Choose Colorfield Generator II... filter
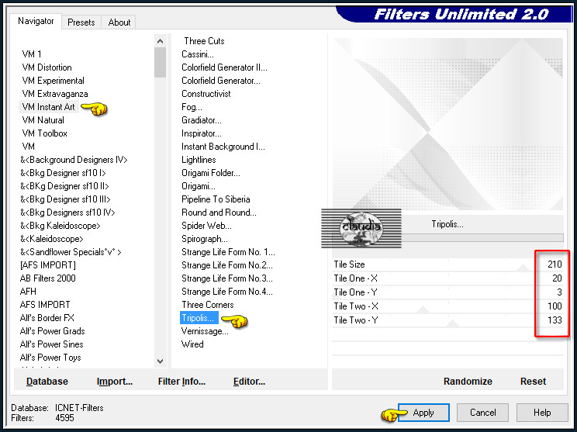Viewport: 577px width, 432px height. [x=224, y=67]
